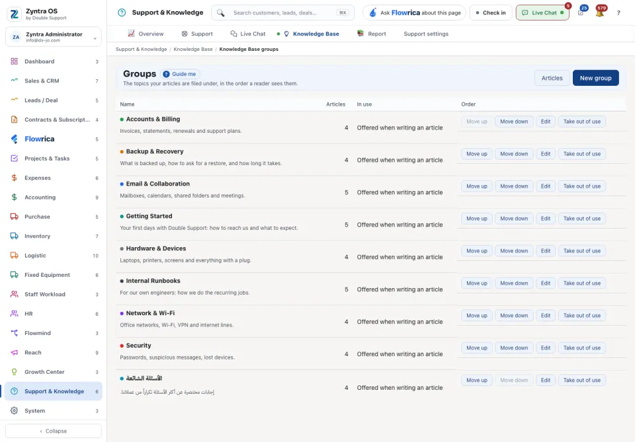Click the Getting Started group name
The width and height of the screenshot is (635, 442).
tap(149, 216)
